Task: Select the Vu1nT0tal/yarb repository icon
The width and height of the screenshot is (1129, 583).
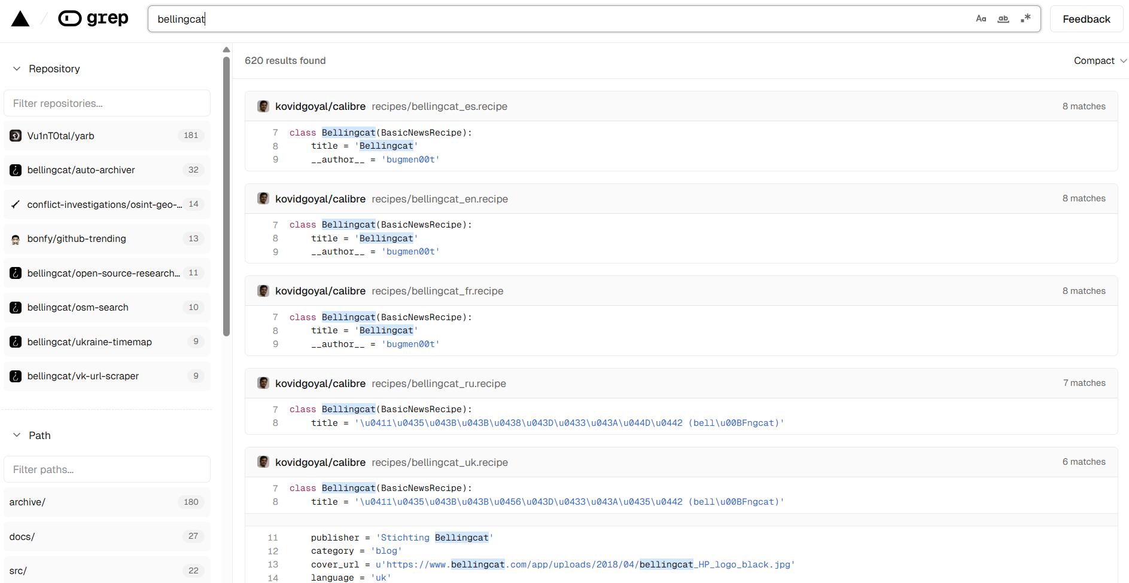Action: click(16, 136)
